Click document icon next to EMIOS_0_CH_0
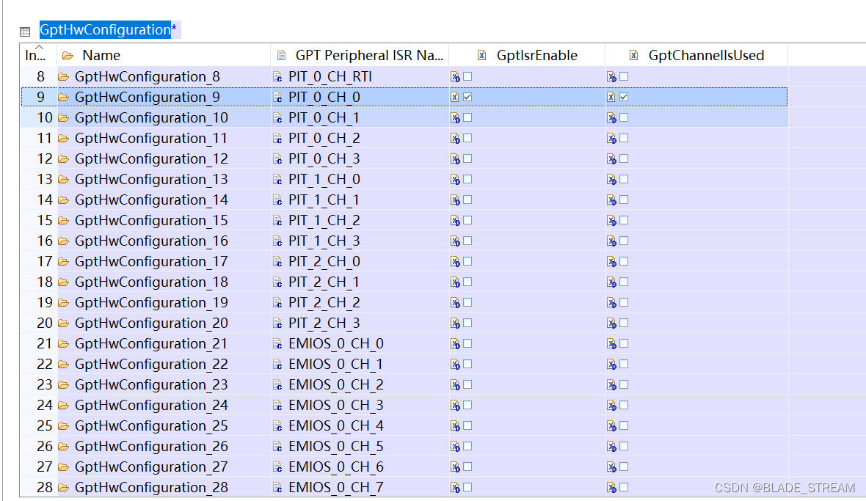 (278, 344)
